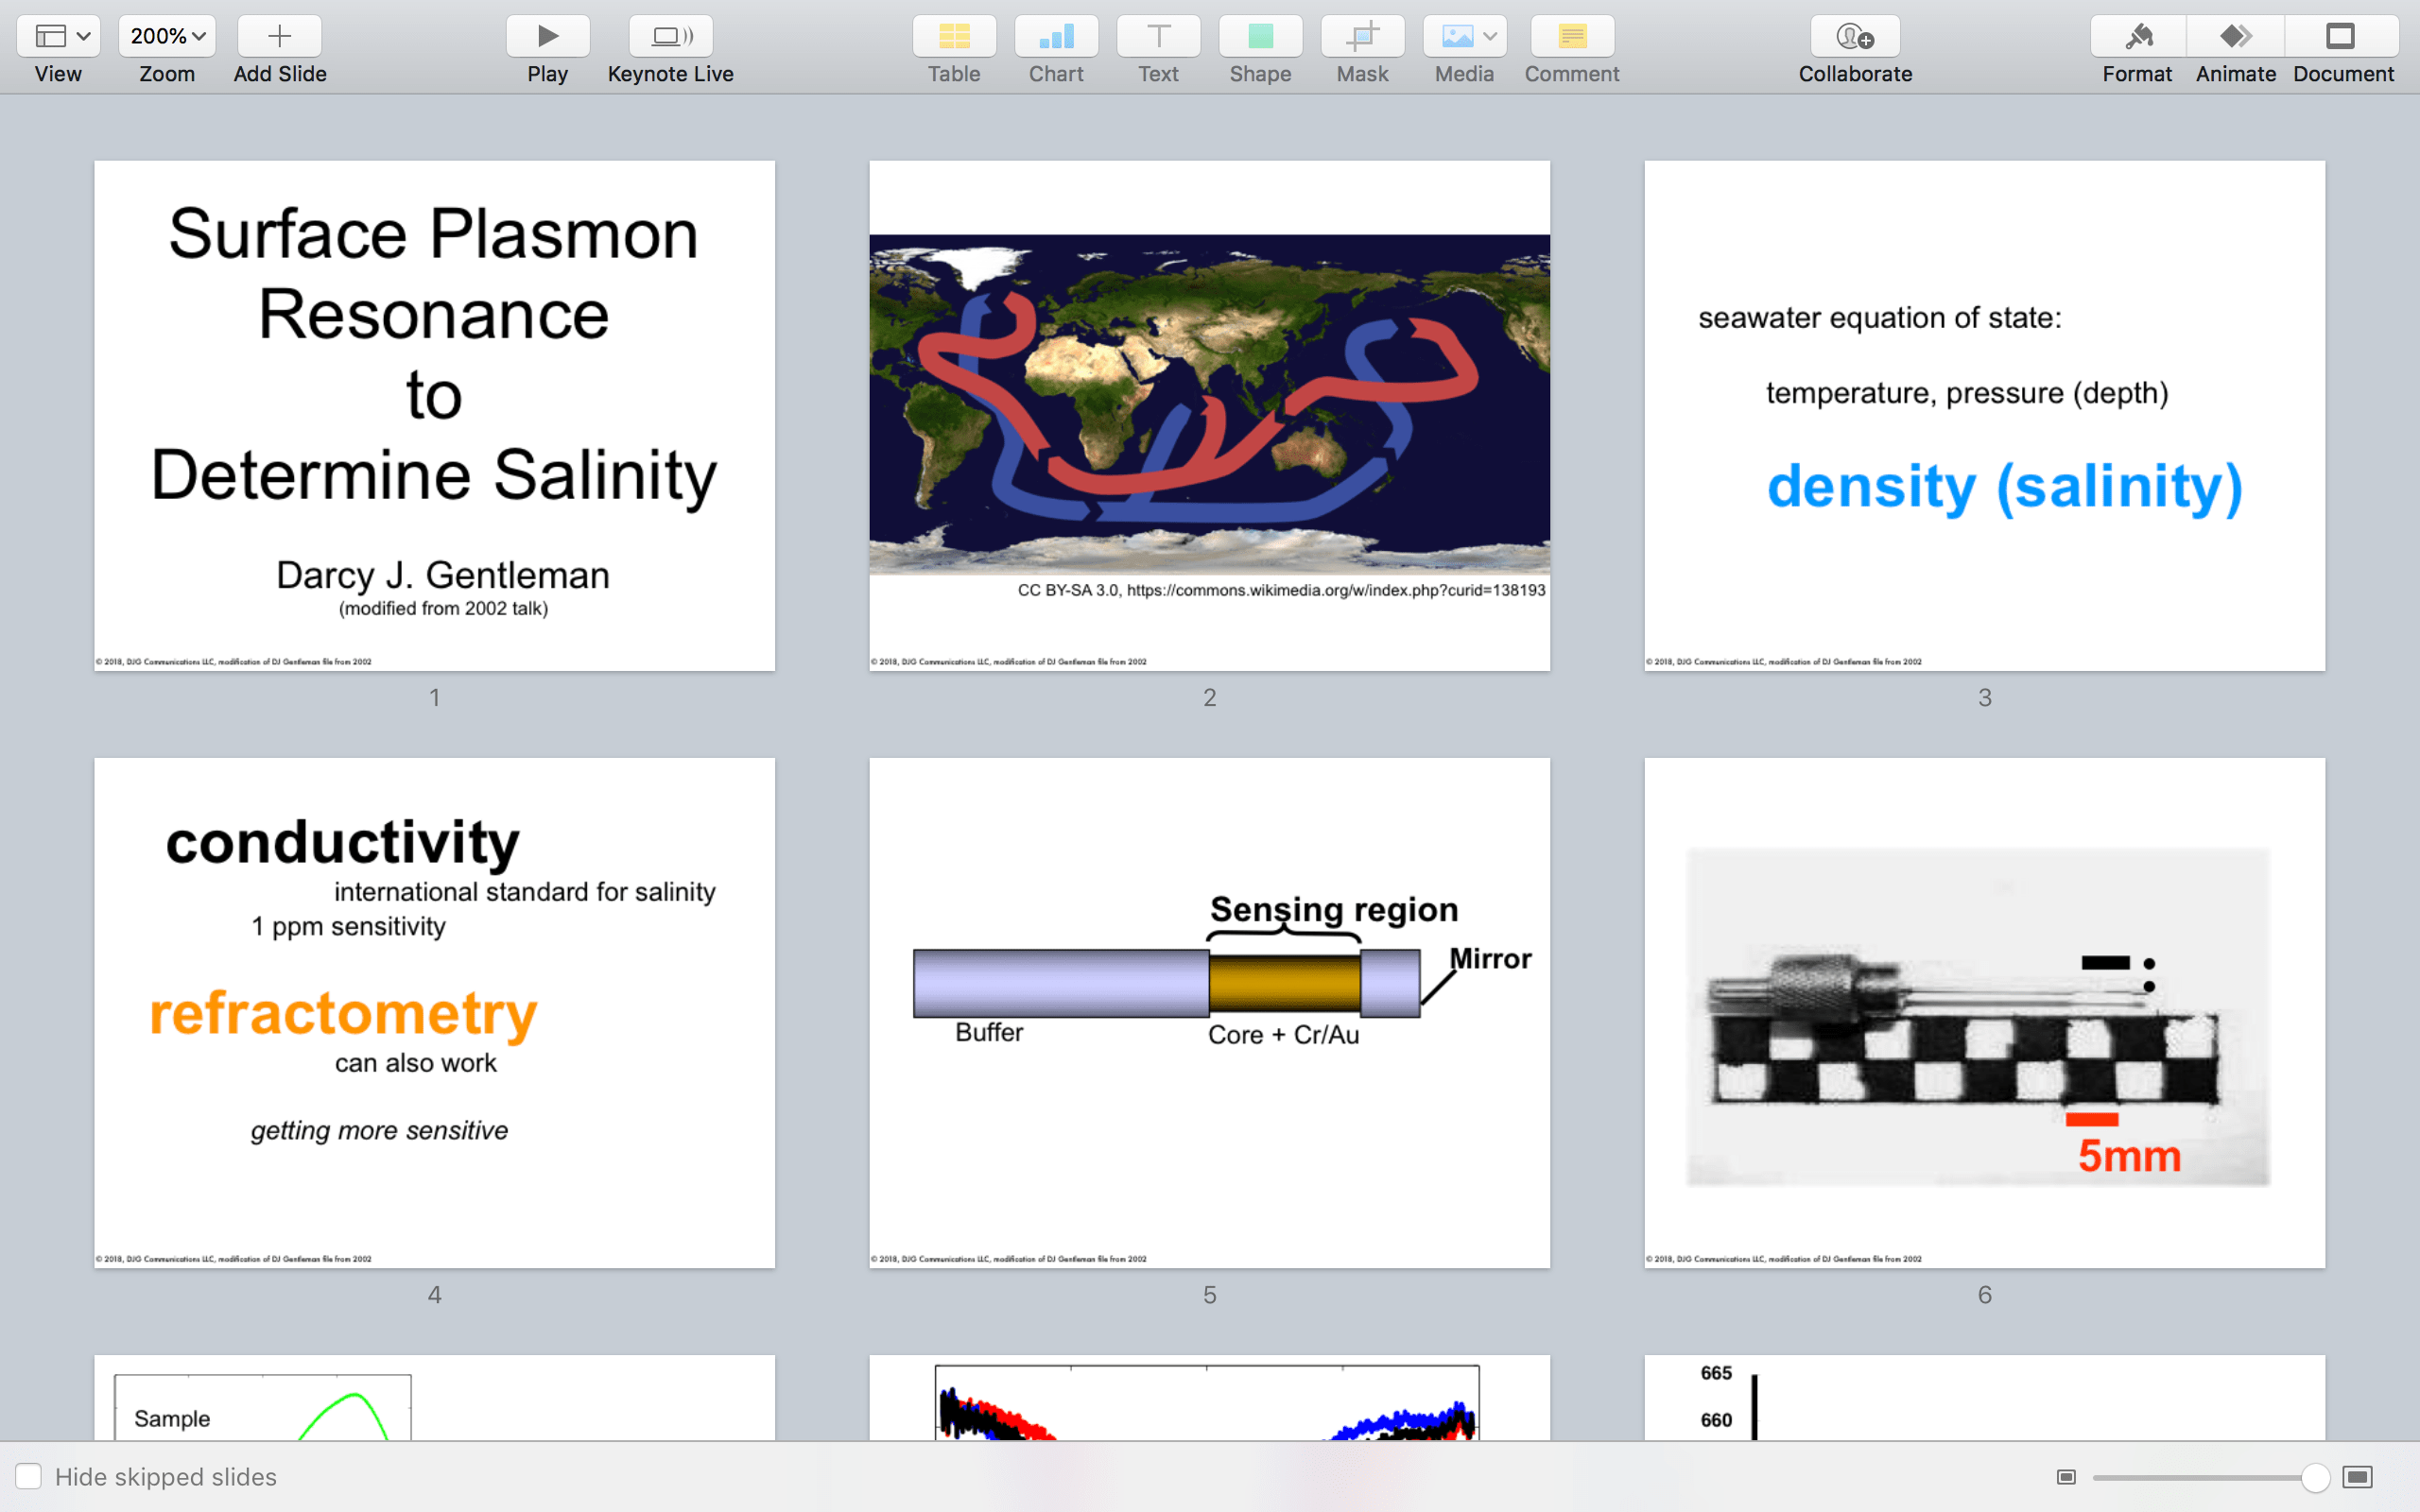
Task: Open the Media dropdown menu
Action: pos(1464,37)
